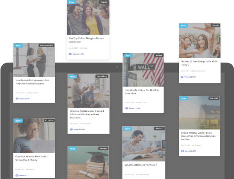The image size is (234, 179).
Task: Click the Story badge on the Wall Street card
Action: click(x=128, y=56)
